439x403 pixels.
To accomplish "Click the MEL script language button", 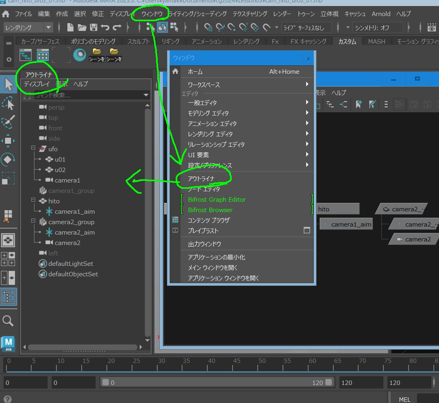I will click(x=404, y=399).
